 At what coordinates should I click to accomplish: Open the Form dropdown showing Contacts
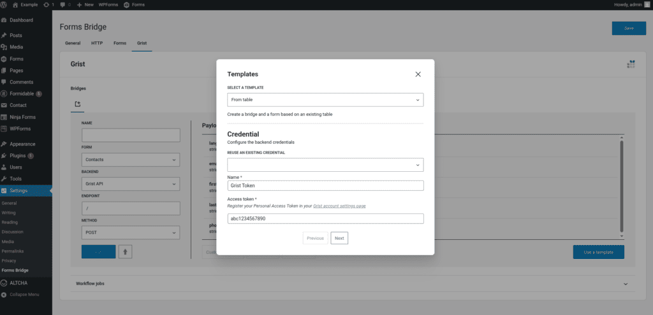pyautogui.click(x=131, y=160)
